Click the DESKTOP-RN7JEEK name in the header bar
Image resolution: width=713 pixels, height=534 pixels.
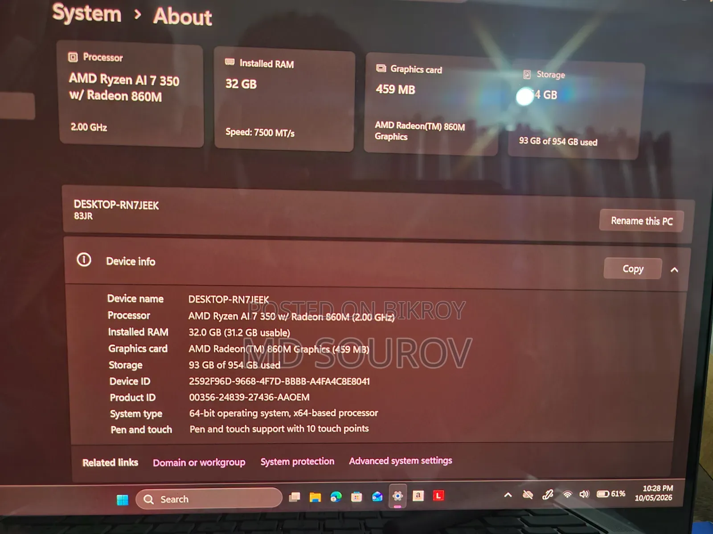[116, 205]
